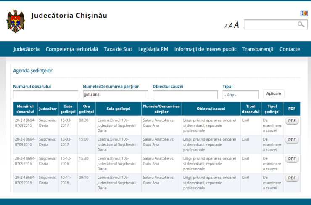Select the largest font size A

(x=236, y=25)
